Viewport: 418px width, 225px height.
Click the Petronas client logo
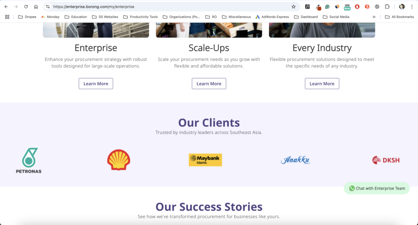point(29,160)
